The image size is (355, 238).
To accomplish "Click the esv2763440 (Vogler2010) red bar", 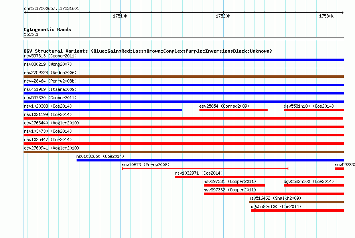I will 183,127.
